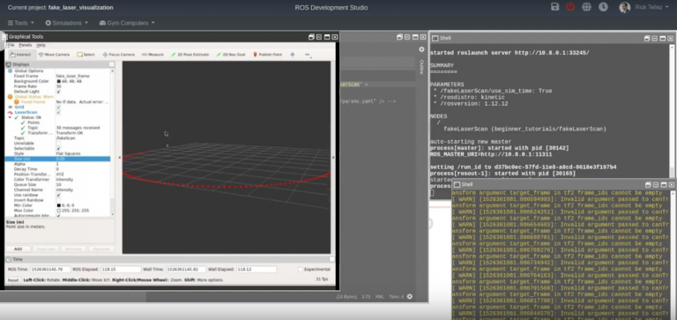The image size is (677, 320).
Task: Enable the Unreliable checkbox
Action: click(x=58, y=144)
